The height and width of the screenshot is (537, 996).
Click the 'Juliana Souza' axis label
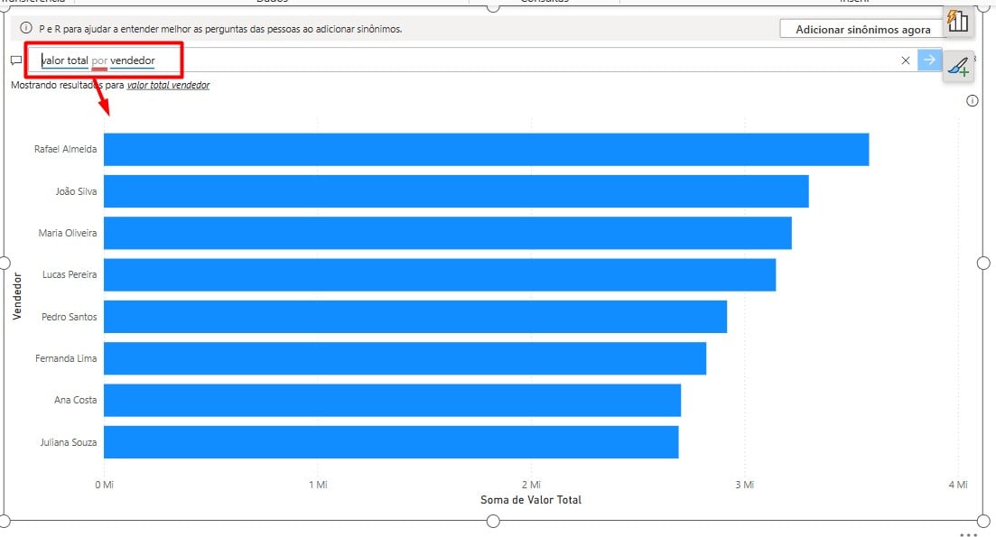[x=69, y=442]
